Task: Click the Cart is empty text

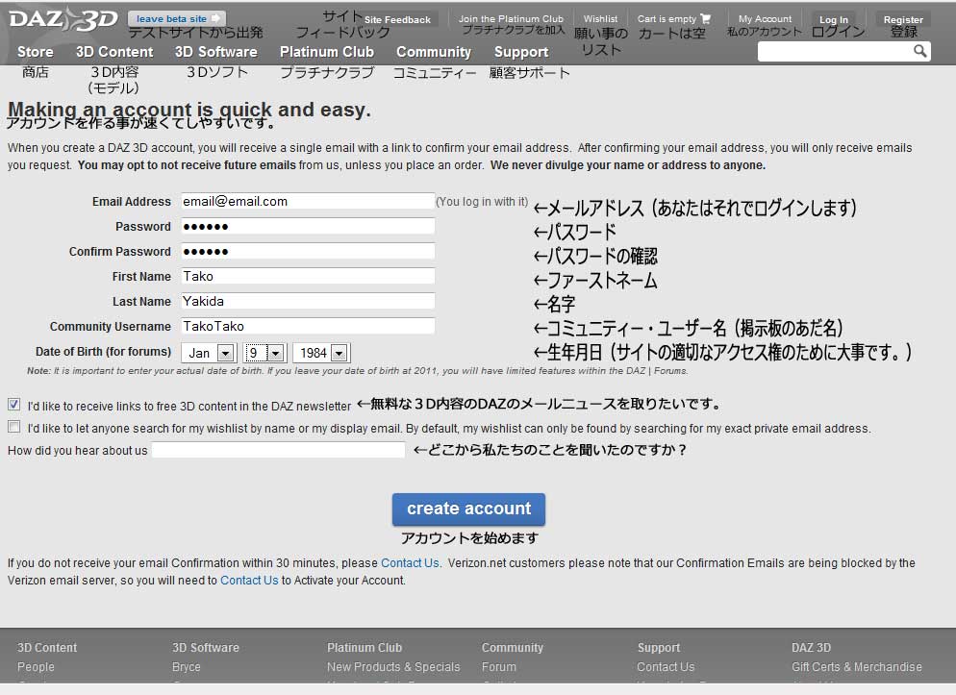Action: (x=667, y=19)
